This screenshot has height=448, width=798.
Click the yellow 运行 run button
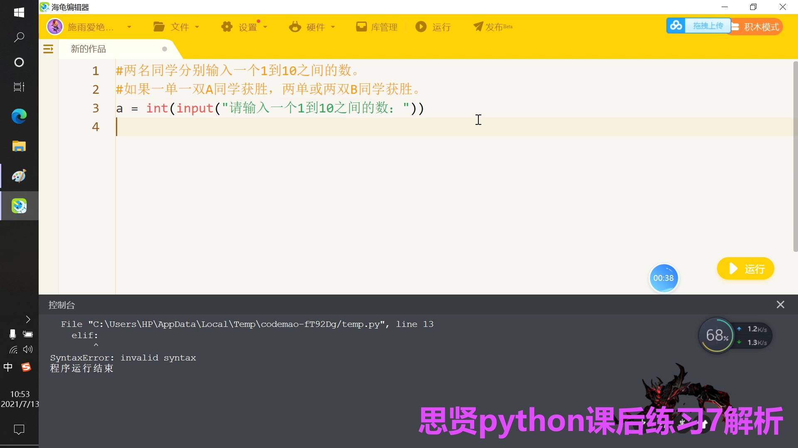click(x=745, y=269)
